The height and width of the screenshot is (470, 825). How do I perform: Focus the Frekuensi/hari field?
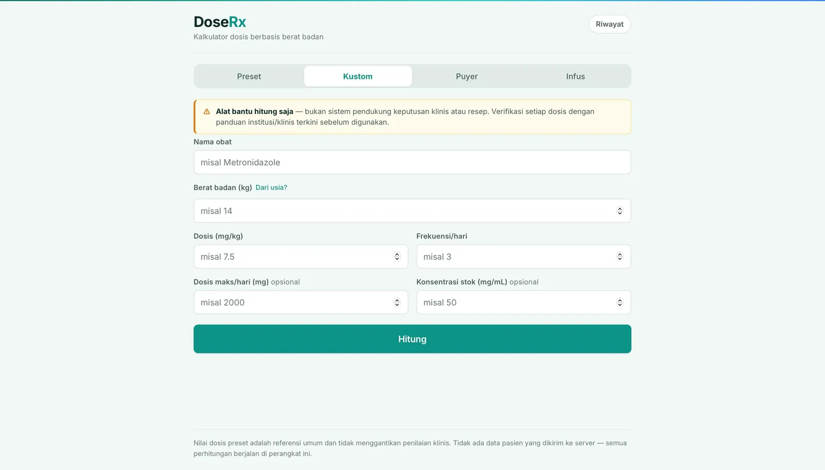[x=524, y=257]
